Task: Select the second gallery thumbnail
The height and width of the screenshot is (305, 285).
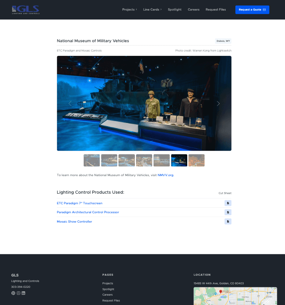Action: point(109,160)
